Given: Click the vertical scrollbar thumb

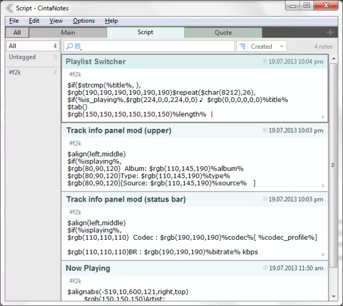Looking at the screenshot, I should pos(333,165).
